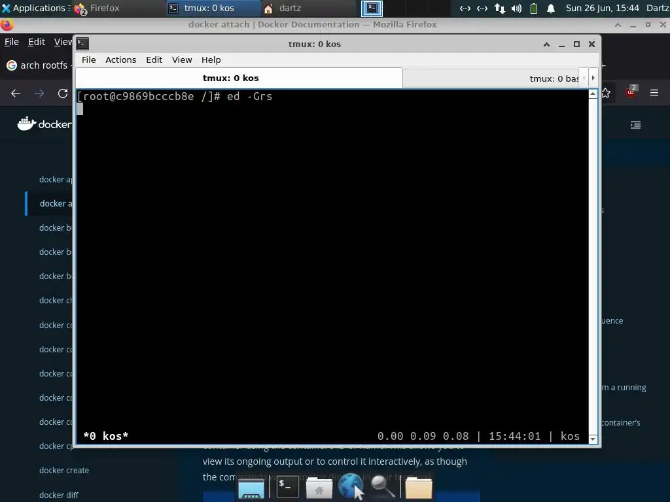Click the show desktop dock icon

click(251, 489)
